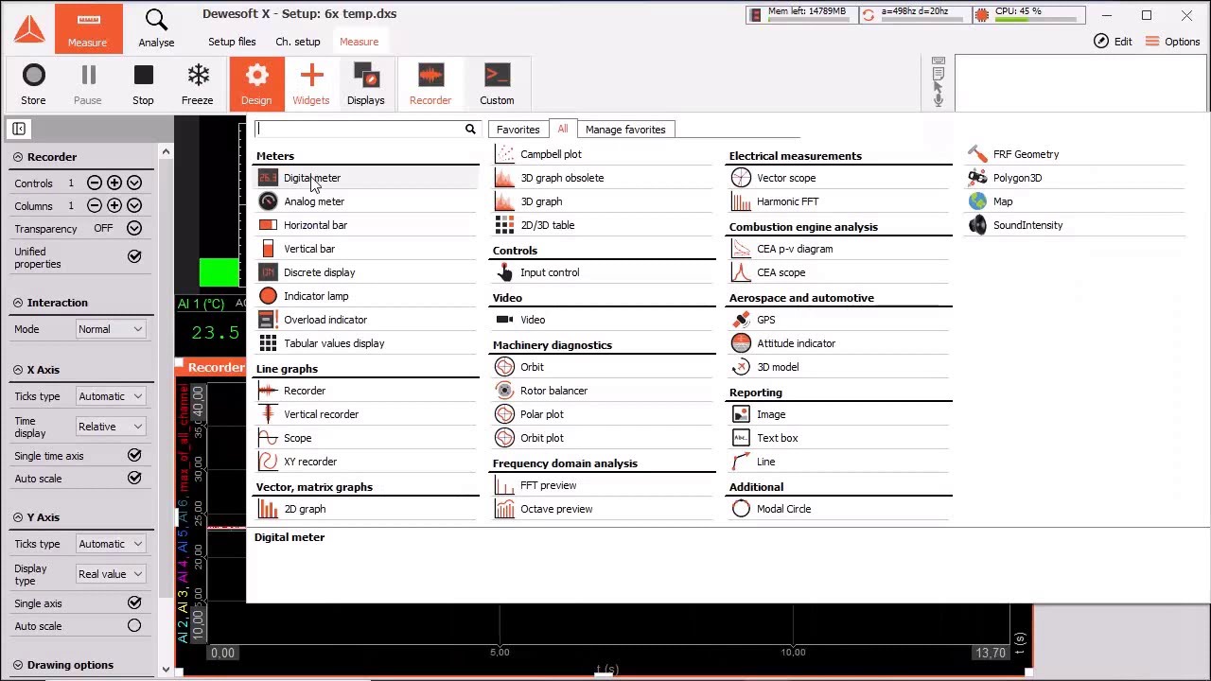
Task: Insert a Polar plot widget
Action: [603, 414]
